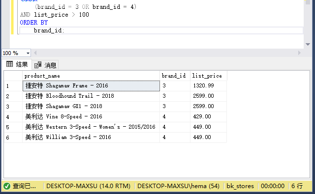Switch to the 结果 results tab
The height and width of the screenshot is (194, 315).
pos(17,64)
